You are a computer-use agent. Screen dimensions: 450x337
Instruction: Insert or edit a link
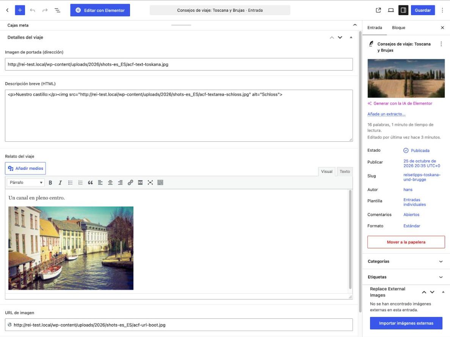tap(130, 183)
